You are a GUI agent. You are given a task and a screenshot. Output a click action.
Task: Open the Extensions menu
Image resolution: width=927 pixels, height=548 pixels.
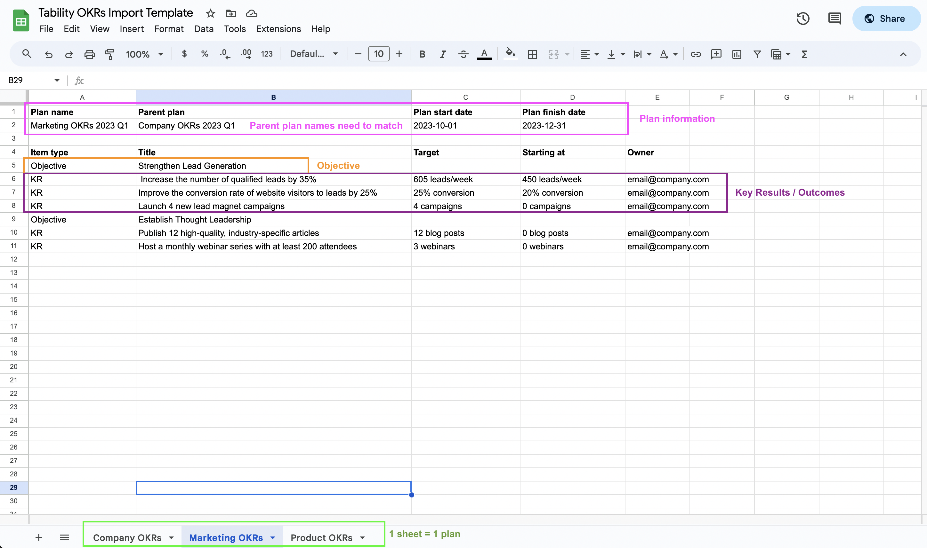[x=278, y=29]
